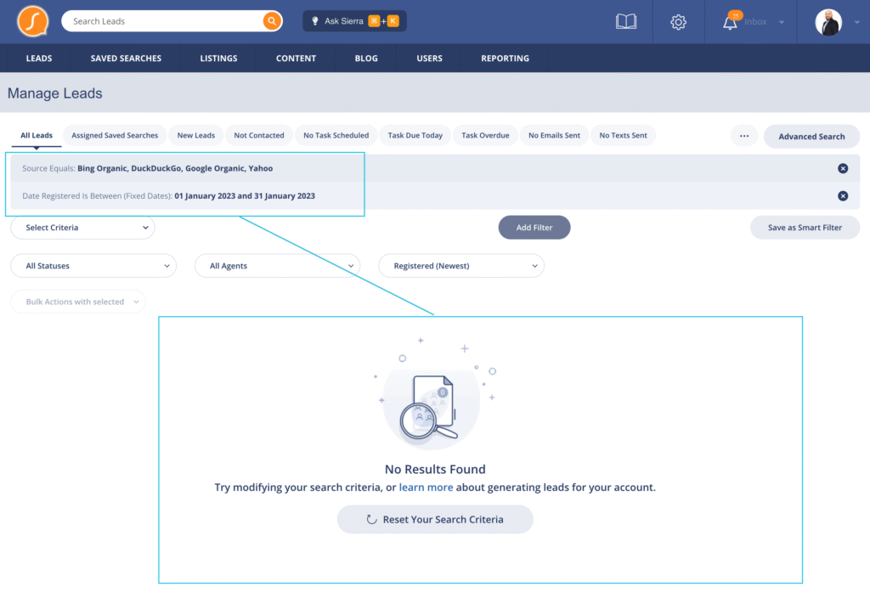Click the Ask Sierra lightbulb button

pyautogui.click(x=354, y=21)
